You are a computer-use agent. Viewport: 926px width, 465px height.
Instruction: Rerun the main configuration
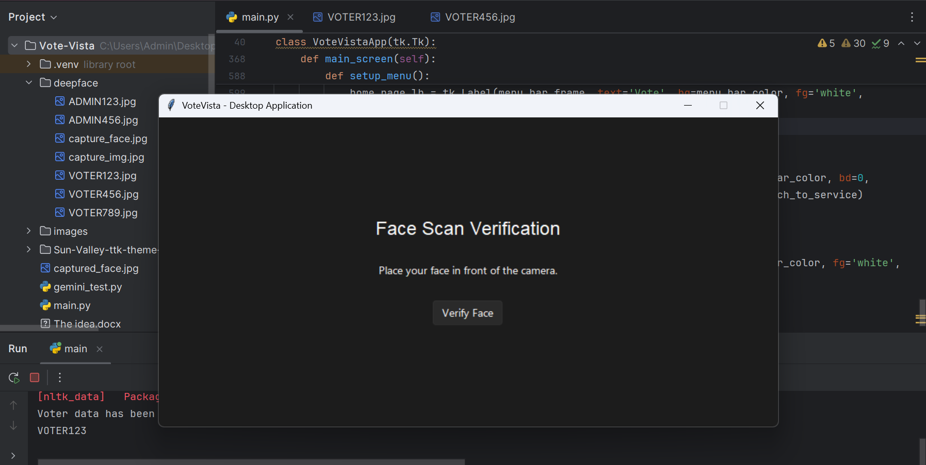coord(14,377)
